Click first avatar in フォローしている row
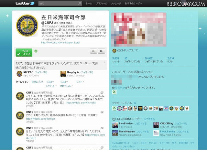207x150 pixels. coord(114,108)
